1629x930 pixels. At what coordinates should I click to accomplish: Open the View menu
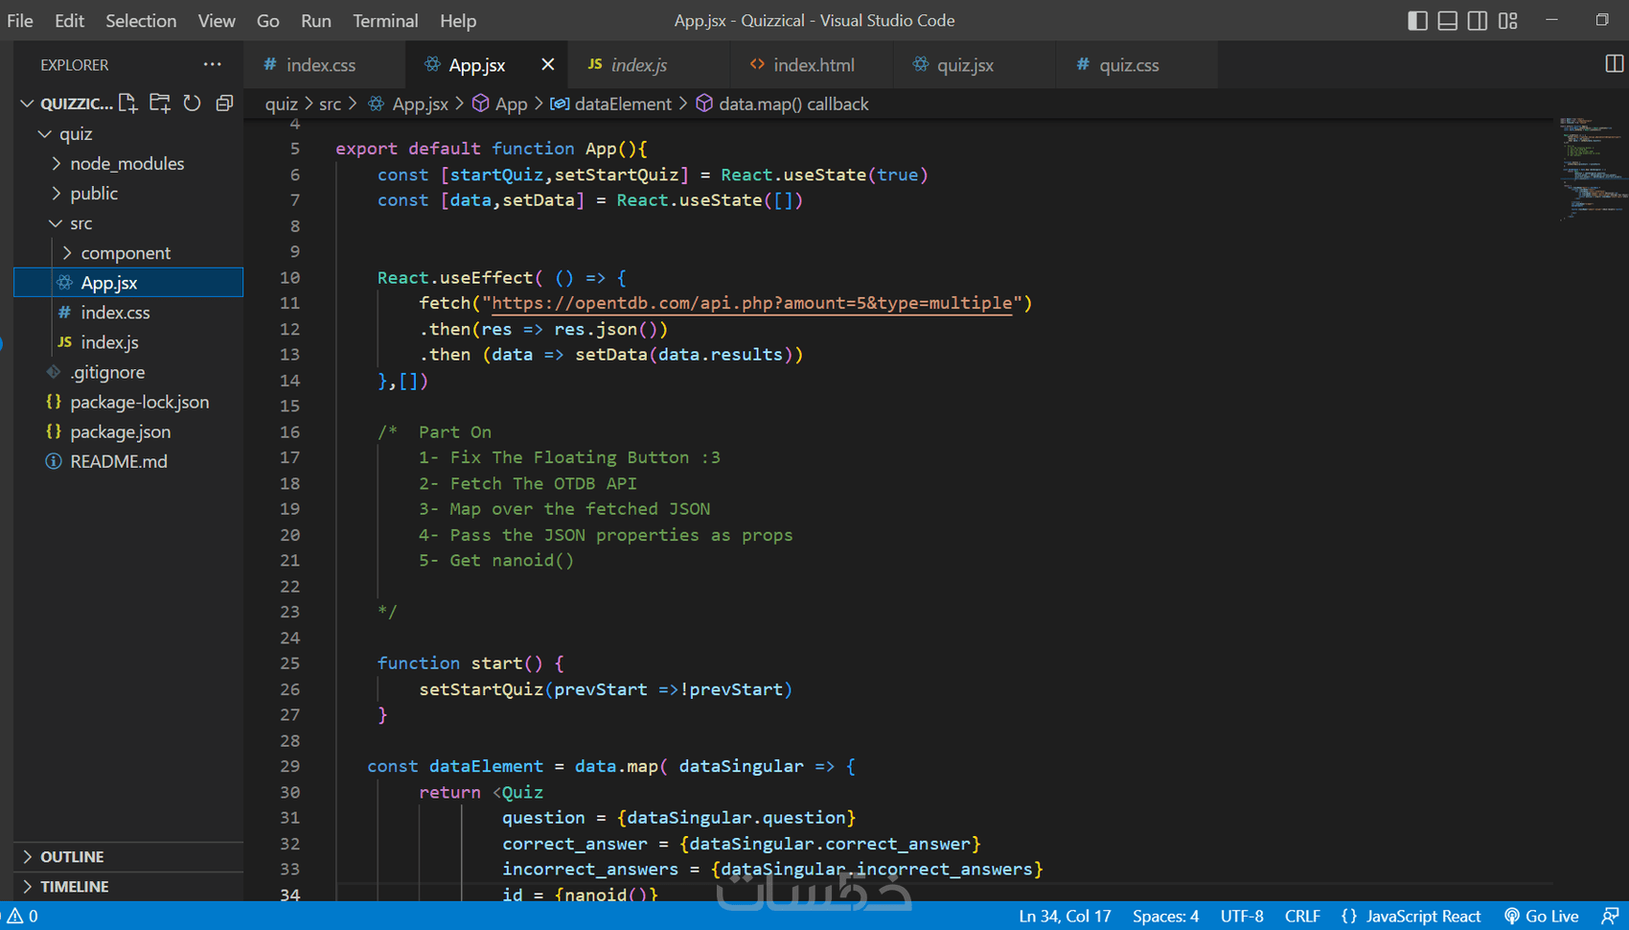coord(217,20)
